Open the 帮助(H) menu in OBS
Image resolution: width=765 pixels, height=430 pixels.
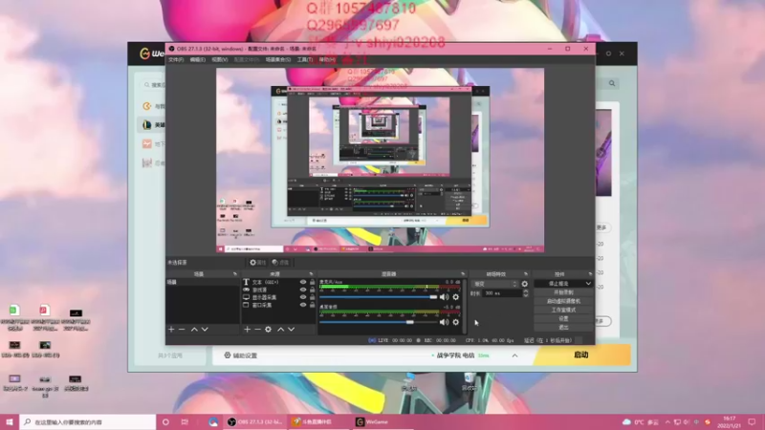(327, 59)
